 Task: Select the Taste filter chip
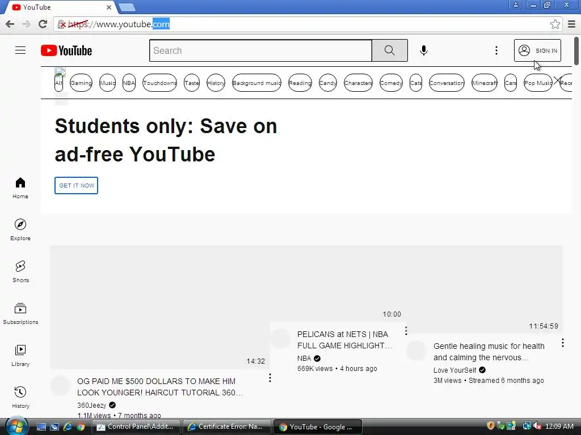coord(192,83)
